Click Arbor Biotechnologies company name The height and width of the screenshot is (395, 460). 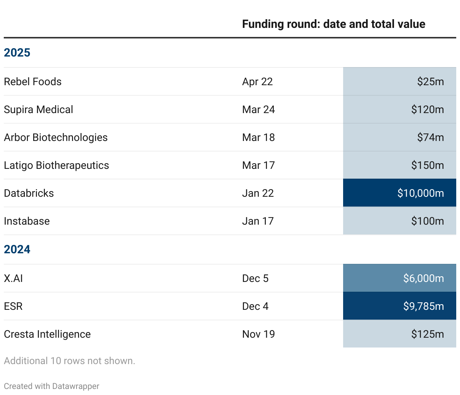coord(56,137)
